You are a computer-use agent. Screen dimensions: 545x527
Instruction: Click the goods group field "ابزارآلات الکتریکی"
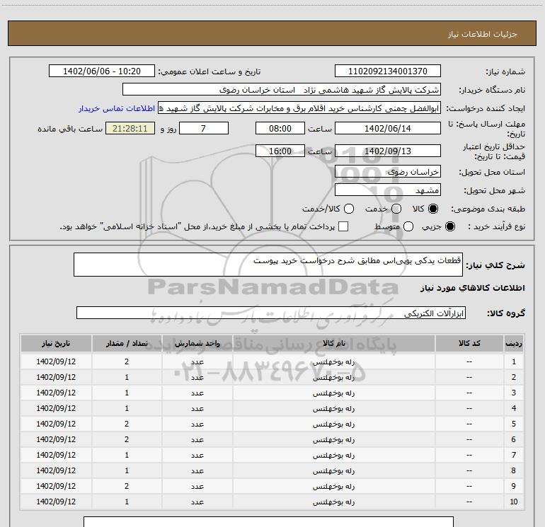271,313
